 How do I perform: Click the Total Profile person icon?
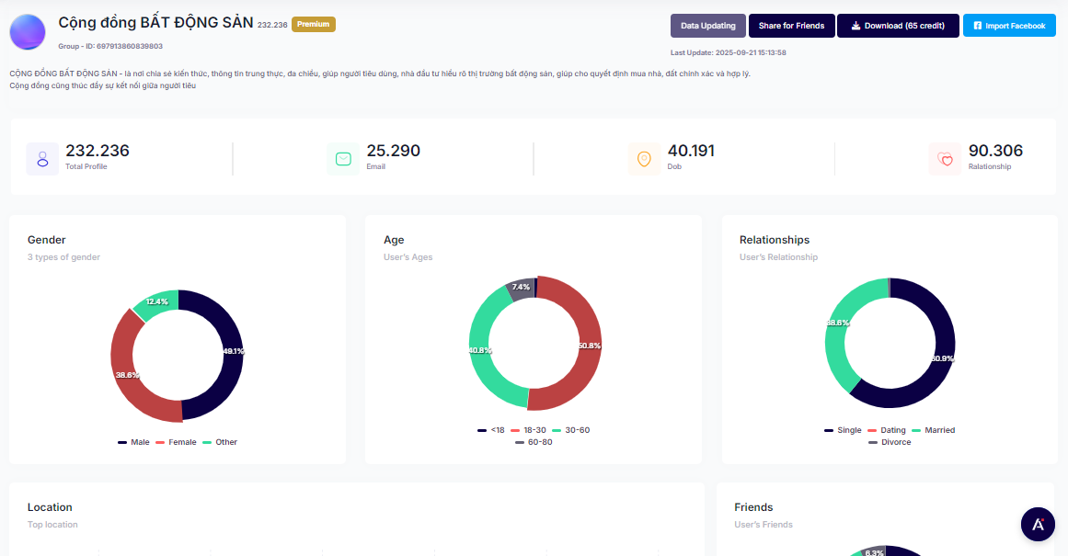point(42,159)
